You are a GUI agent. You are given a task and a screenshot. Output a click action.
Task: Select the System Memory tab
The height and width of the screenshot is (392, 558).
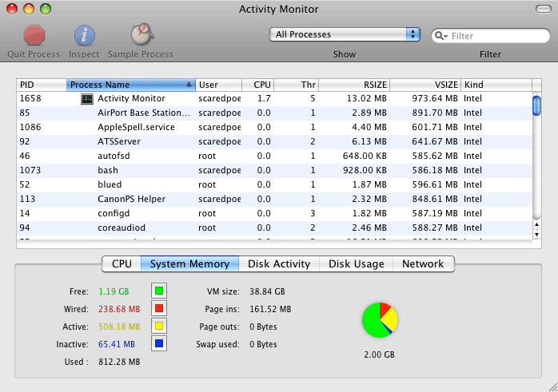(189, 263)
